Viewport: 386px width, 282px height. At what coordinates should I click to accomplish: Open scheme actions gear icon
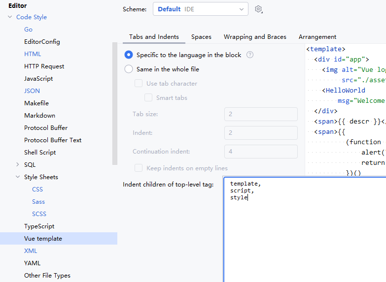[x=258, y=9]
